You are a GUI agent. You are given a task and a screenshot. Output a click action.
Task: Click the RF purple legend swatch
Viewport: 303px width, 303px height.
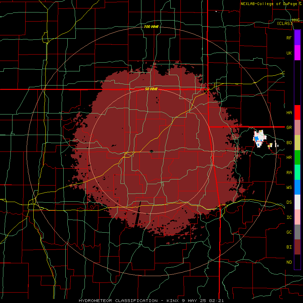(297, 38)
